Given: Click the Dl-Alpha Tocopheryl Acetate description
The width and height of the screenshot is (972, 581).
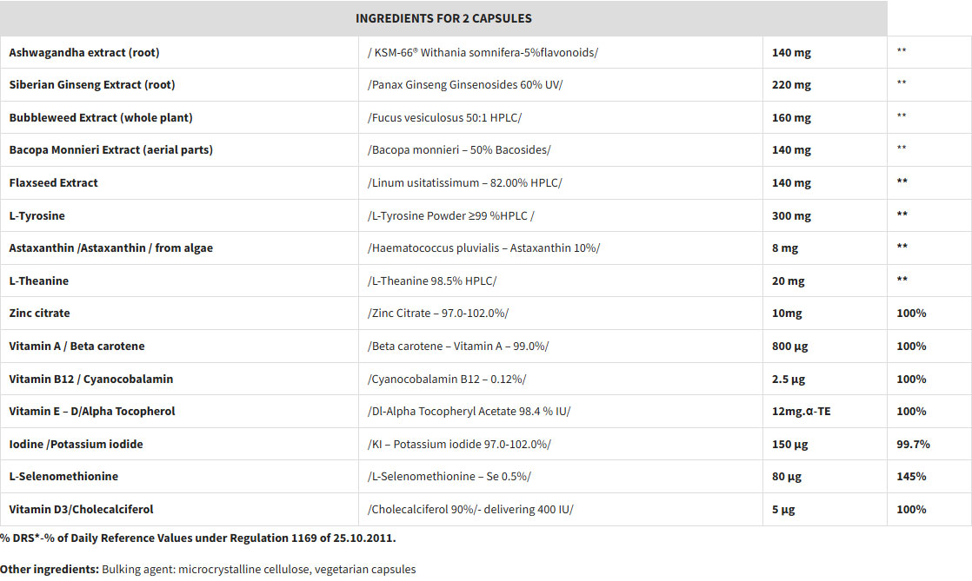Looking at the screenshot, I should pos(469,411).
